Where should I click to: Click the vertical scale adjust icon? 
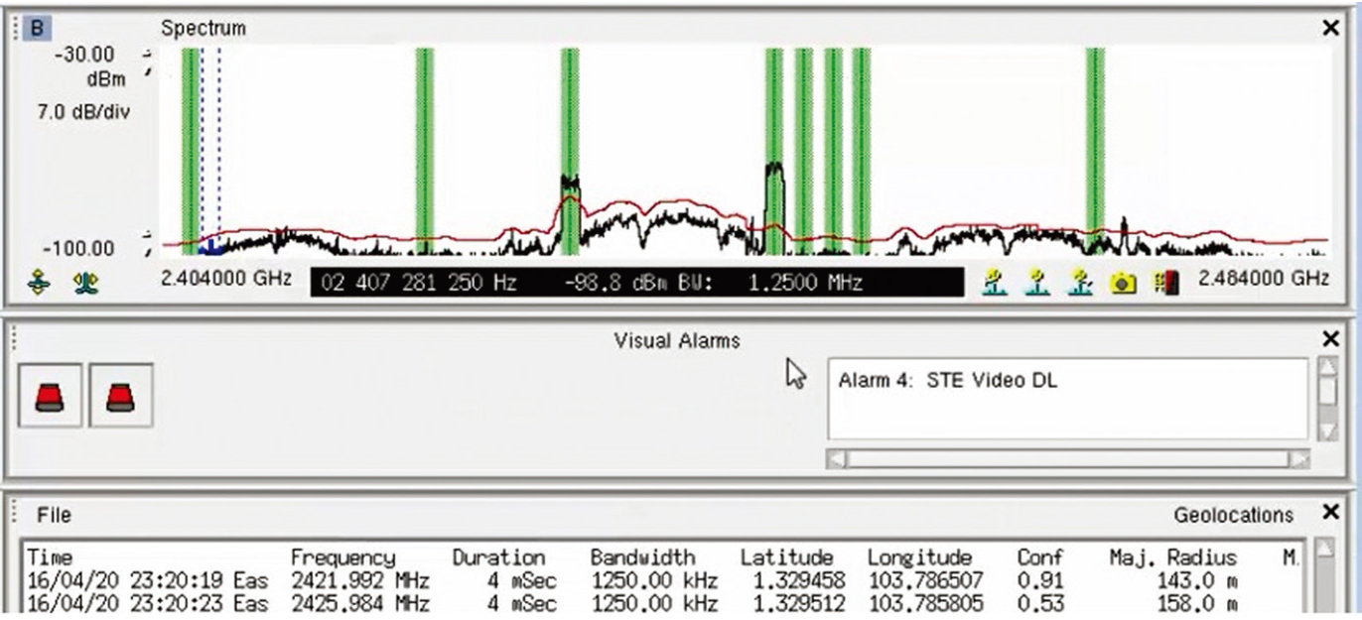coord(38,283)
